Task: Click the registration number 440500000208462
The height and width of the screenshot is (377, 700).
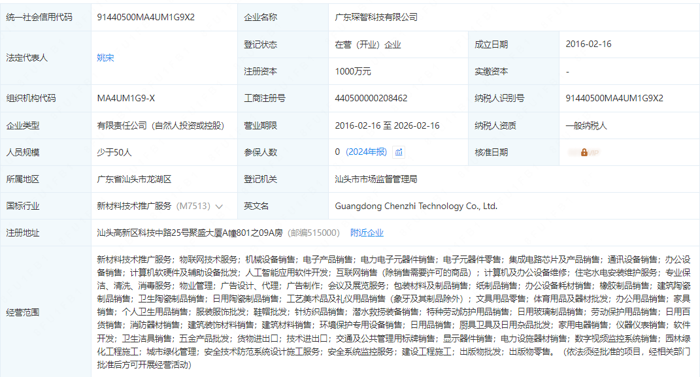Action: (x=371, y=99)
